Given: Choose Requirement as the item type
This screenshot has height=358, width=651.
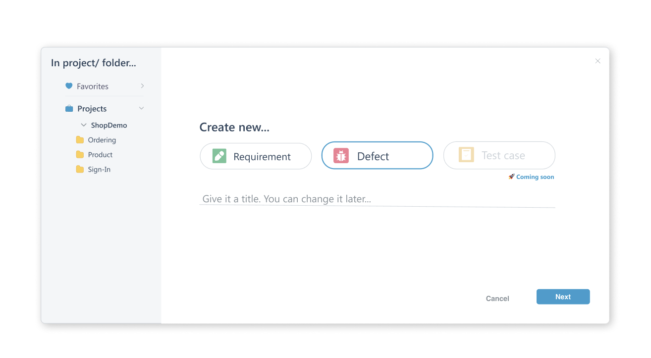Looking at the screenshot, I should pos(256,156).
